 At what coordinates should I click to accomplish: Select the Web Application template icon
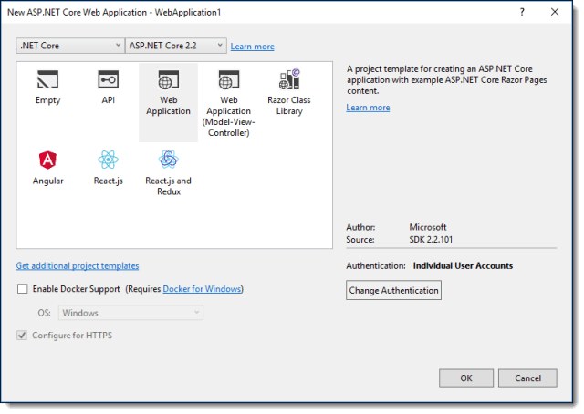(x=168, y=80)
